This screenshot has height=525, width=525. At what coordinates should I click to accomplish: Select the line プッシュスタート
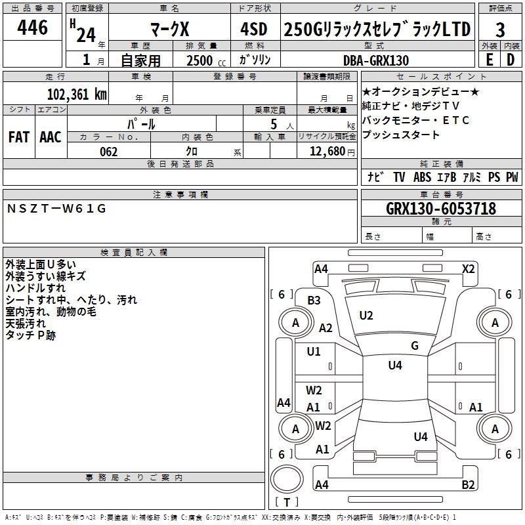coord(401,135)
